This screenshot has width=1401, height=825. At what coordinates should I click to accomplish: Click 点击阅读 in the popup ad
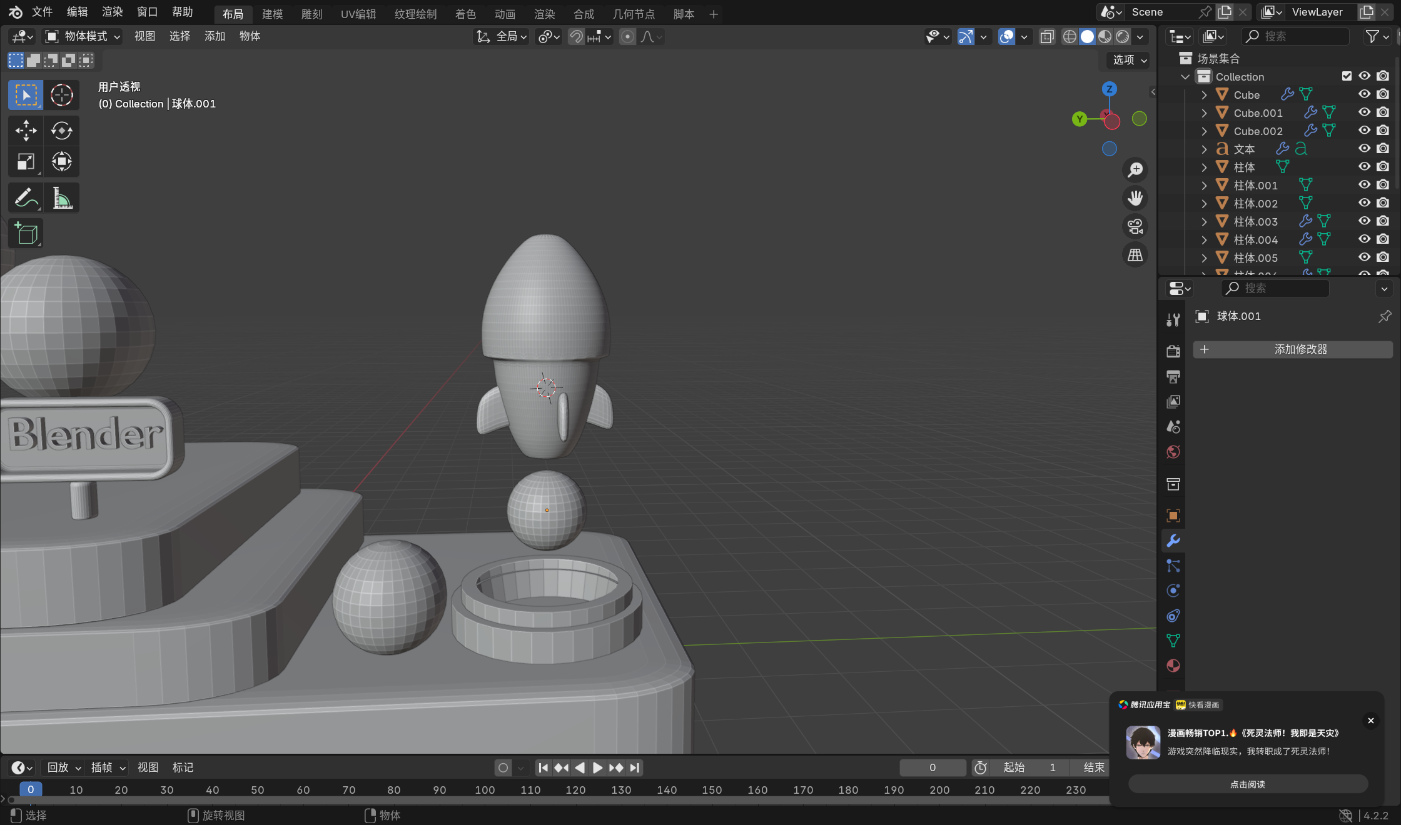point(1247,784)
